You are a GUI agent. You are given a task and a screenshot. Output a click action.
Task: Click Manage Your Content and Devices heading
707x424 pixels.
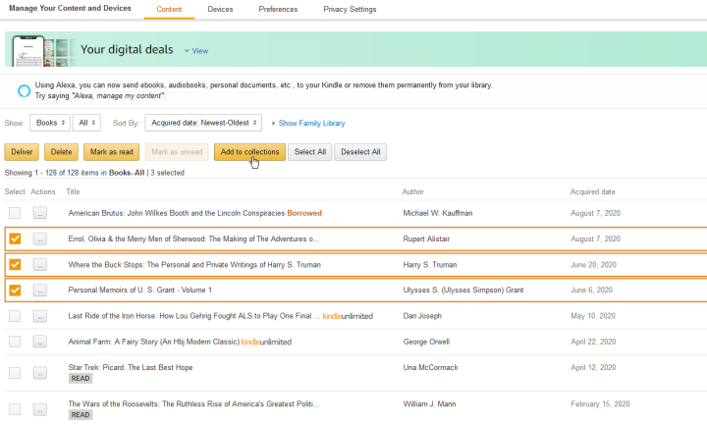pyautogui.click(x=70, y=8)
